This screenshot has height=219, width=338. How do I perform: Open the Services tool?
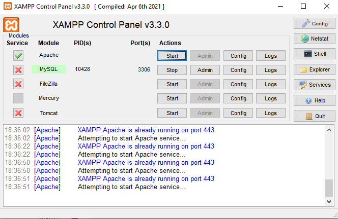tap(314, 85)
